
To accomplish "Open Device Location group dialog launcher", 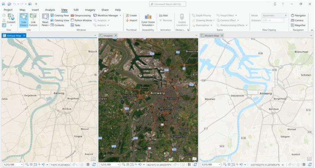I will pos(188,30).
